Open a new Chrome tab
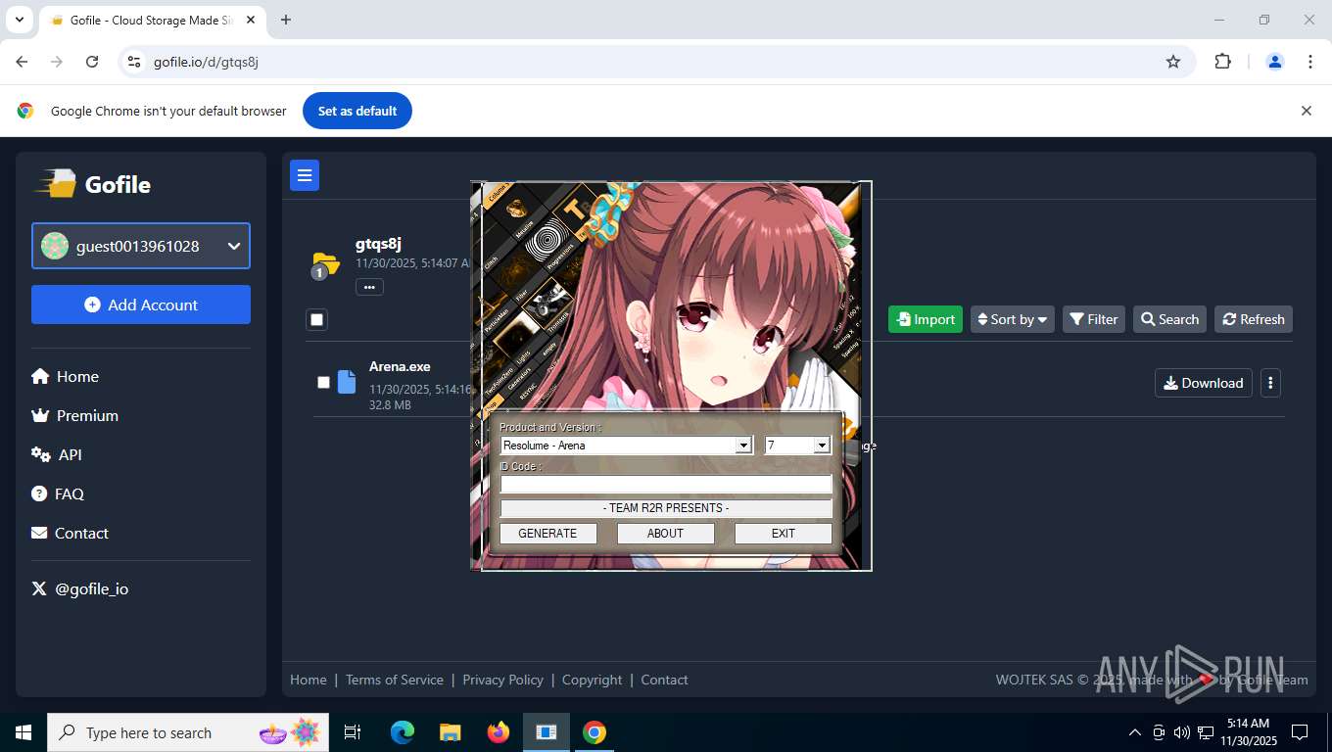Screen dimensions: 1332x752 coord(286,20)
